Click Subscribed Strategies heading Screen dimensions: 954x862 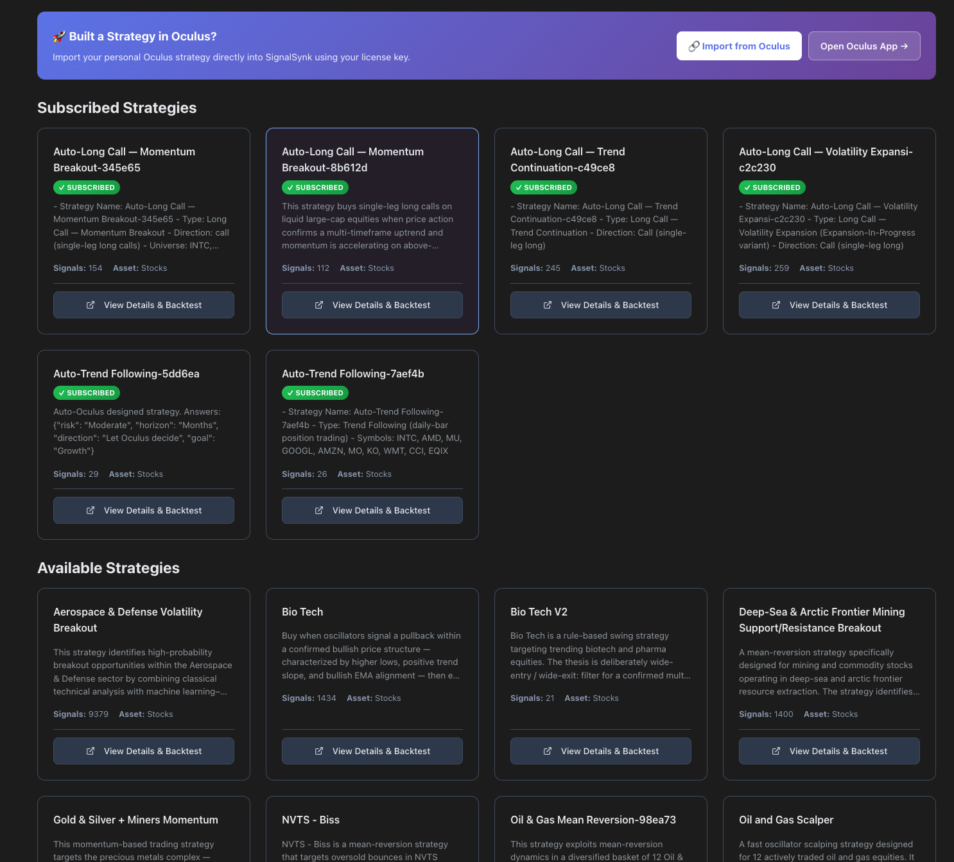[117, 108]
